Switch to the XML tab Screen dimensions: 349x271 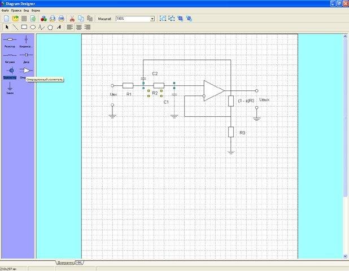[x=80, y=263]
